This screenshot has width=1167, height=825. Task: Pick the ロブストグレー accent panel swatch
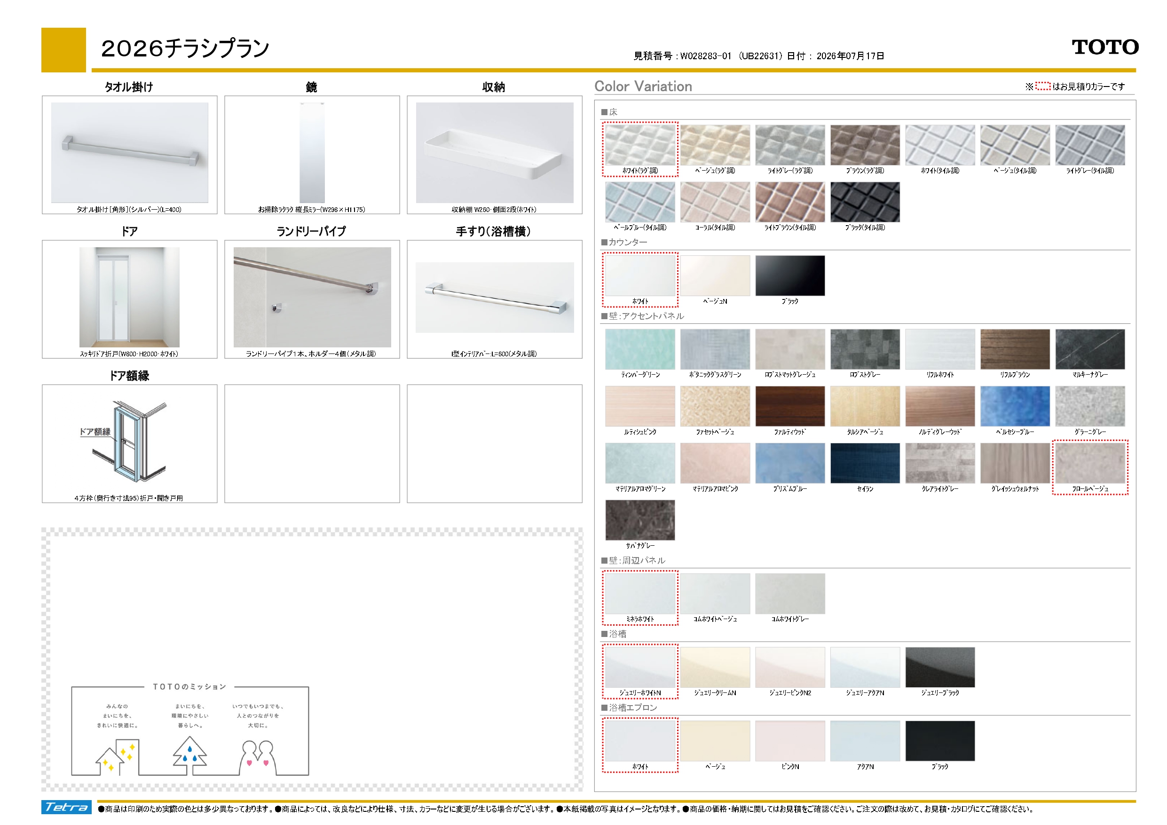tap(865, 349)
